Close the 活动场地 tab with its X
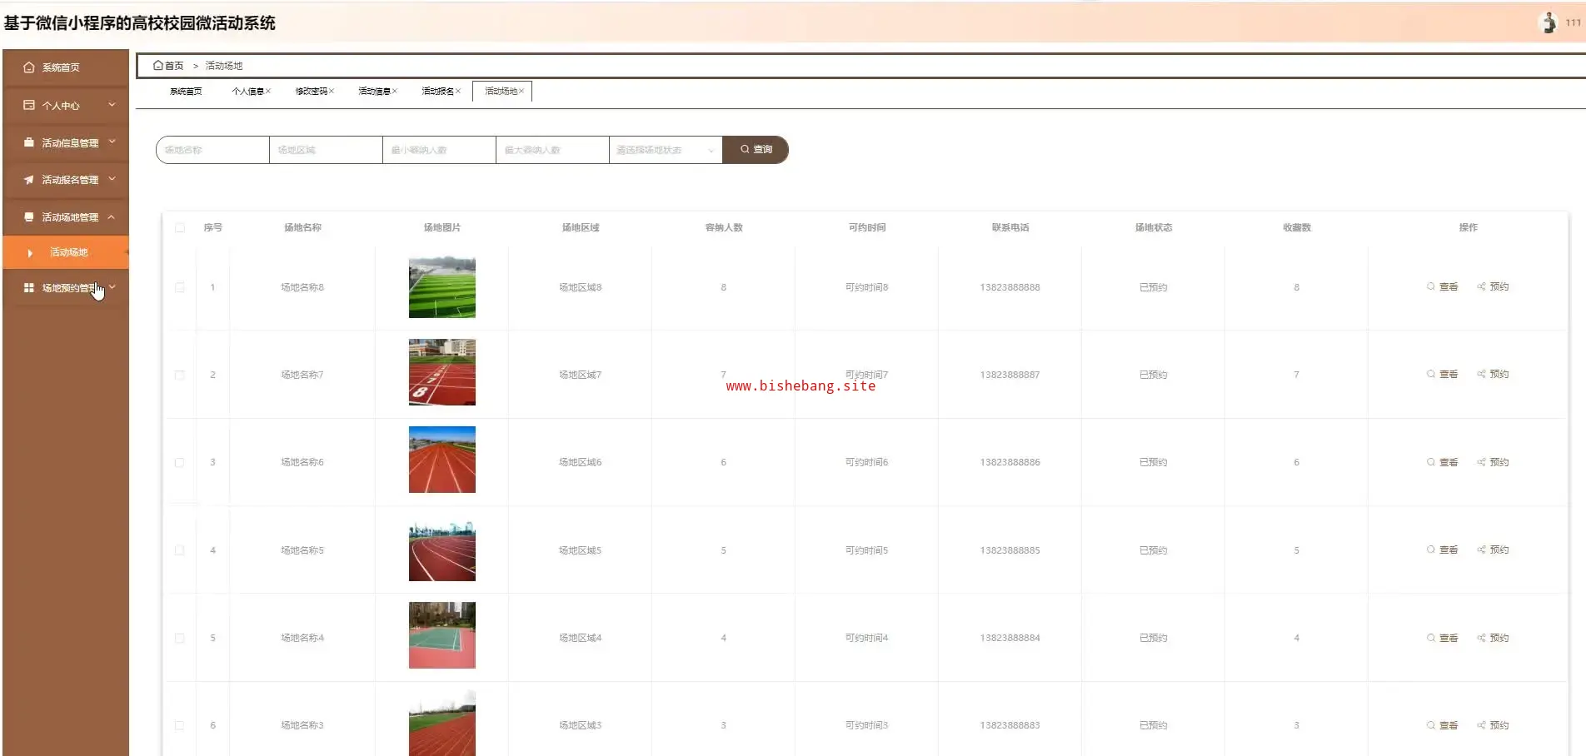The width and height of the screenshot is (1586, 756). 521,91
